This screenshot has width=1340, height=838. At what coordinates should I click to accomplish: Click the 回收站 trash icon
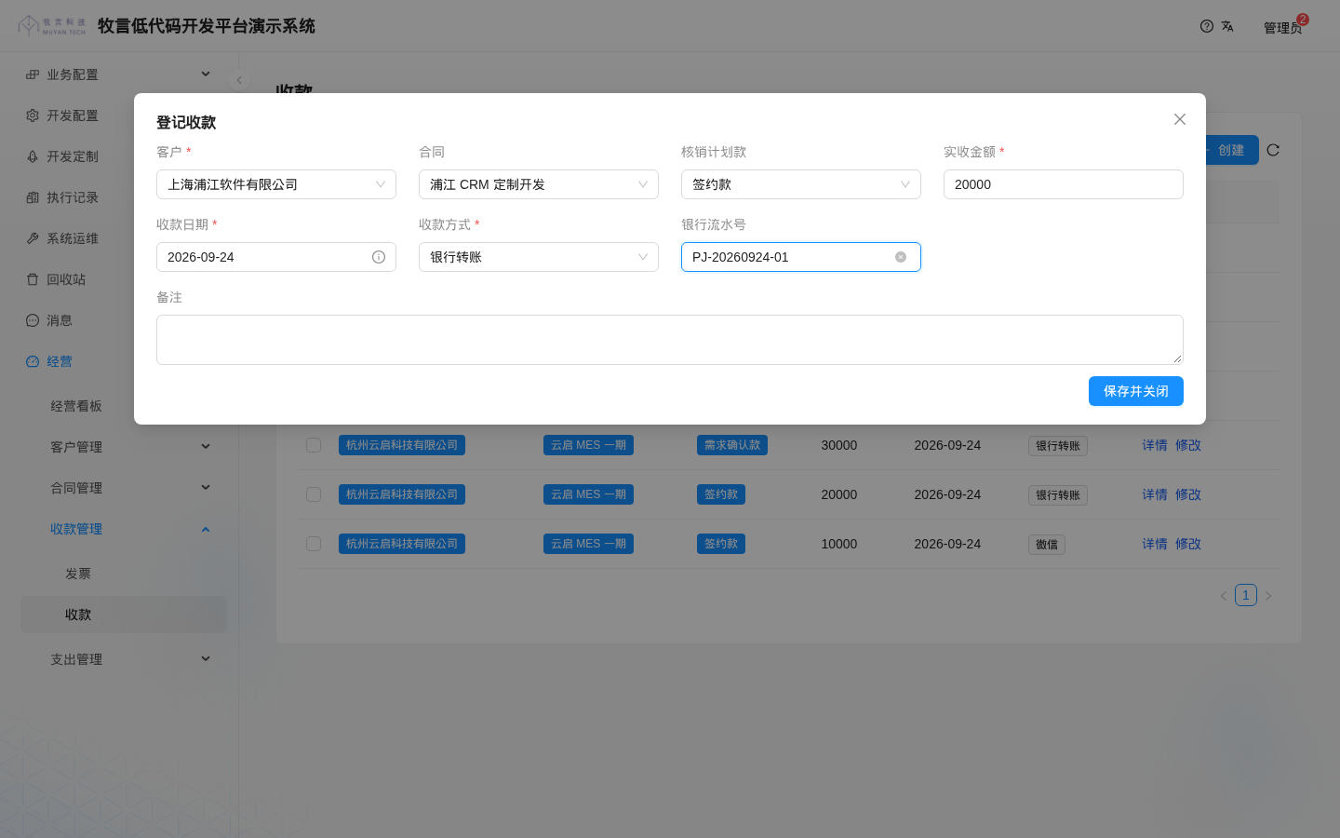pos(33,279)
